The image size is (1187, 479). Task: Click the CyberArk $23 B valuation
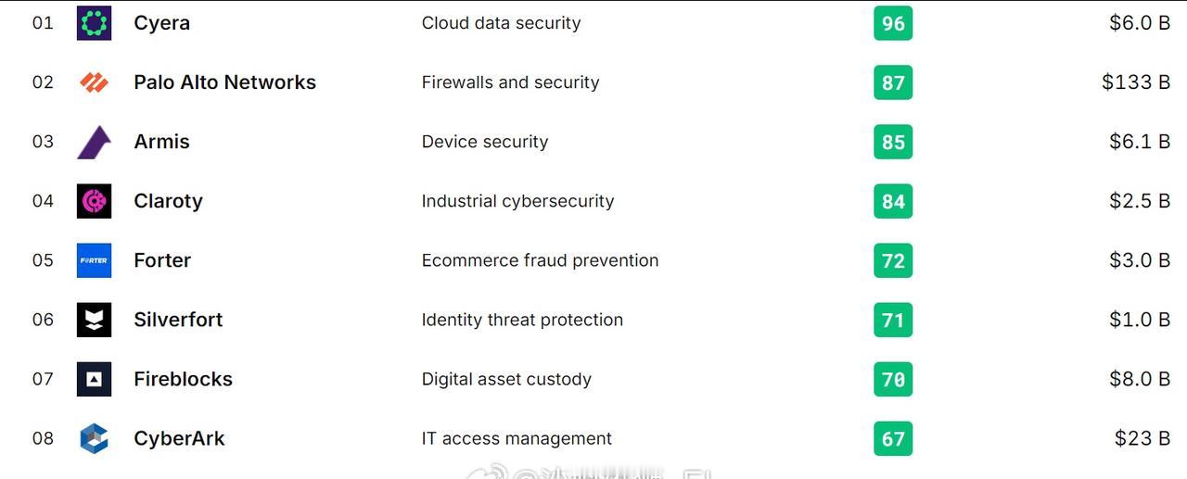(1142, 438)
